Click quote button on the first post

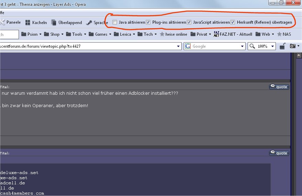(279, 87)
